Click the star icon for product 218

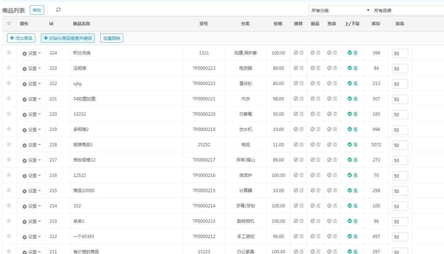[9, 144]
